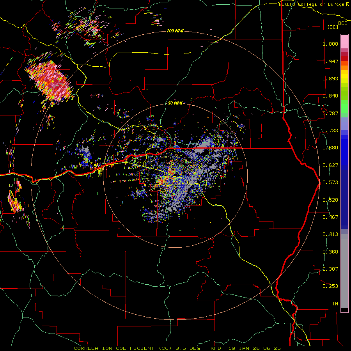Click the 0.467 scale value

330,217
